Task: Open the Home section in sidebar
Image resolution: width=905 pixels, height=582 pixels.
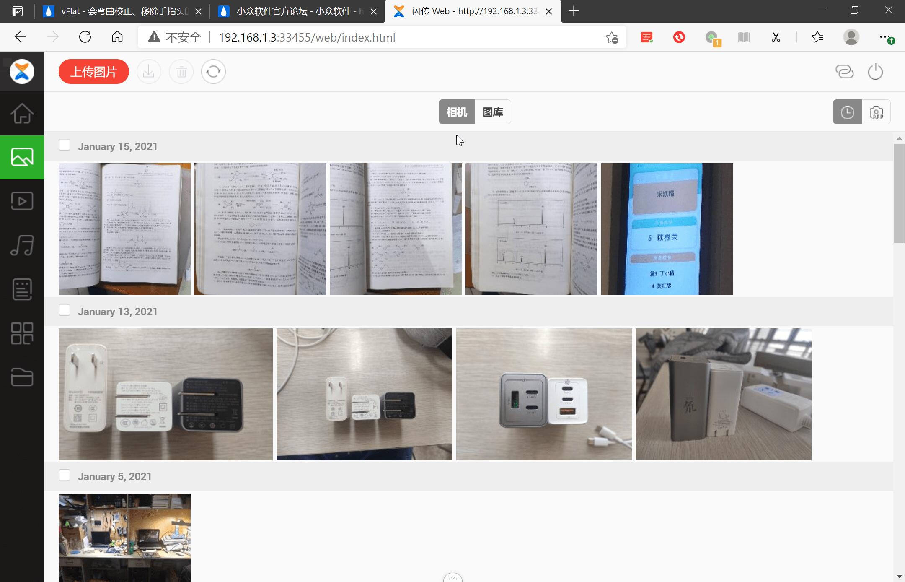Action: click(x=22, y=113)
